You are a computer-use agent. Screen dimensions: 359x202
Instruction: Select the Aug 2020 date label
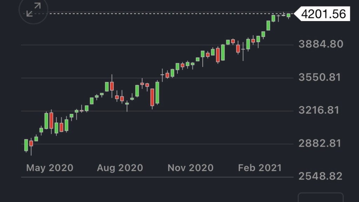click(x=120, y=168)
